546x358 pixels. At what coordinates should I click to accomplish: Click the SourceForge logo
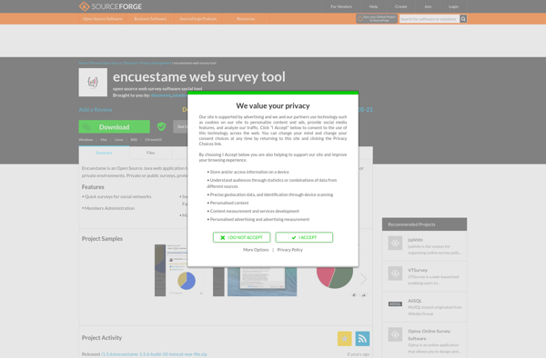point(110,6)
